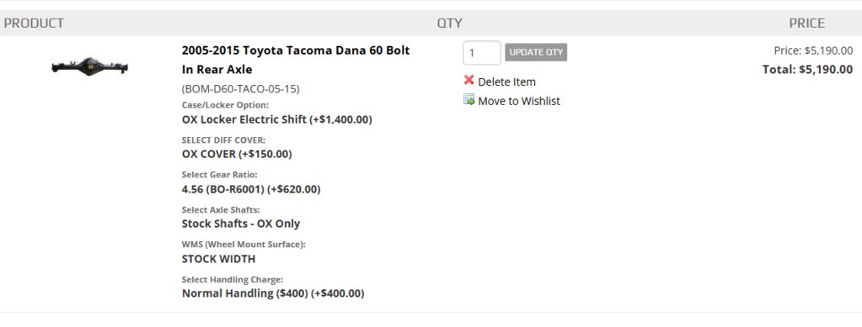
Task: Click the UPDATE QTY button
Action: [536, 52]
